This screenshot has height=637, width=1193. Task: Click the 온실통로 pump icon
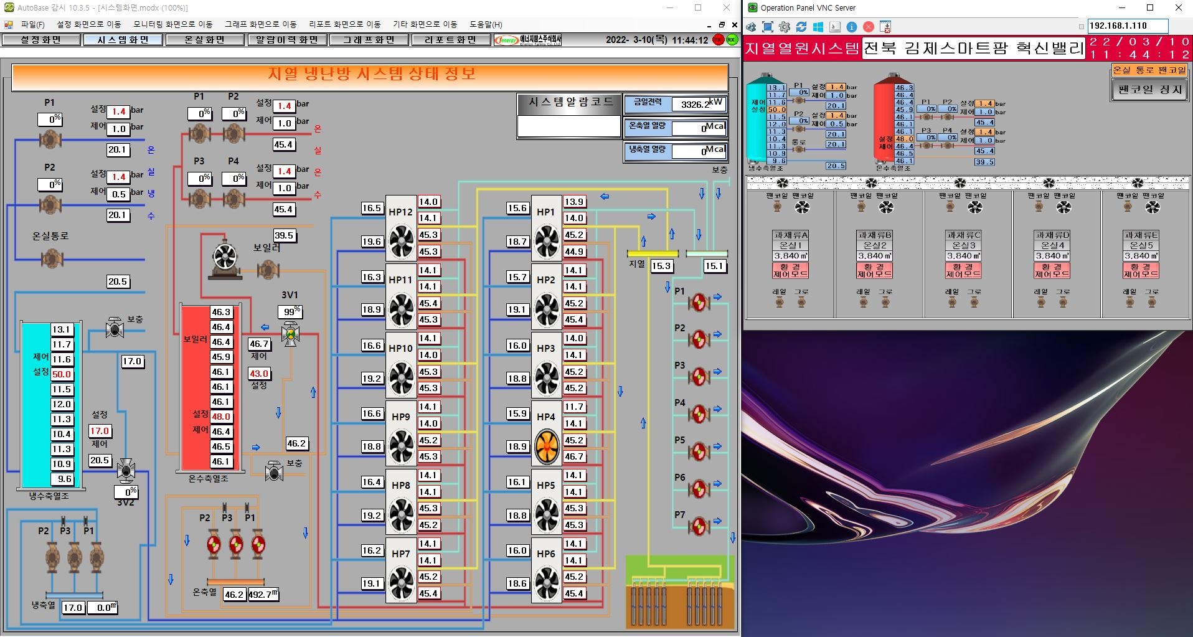tap(52, 258)
